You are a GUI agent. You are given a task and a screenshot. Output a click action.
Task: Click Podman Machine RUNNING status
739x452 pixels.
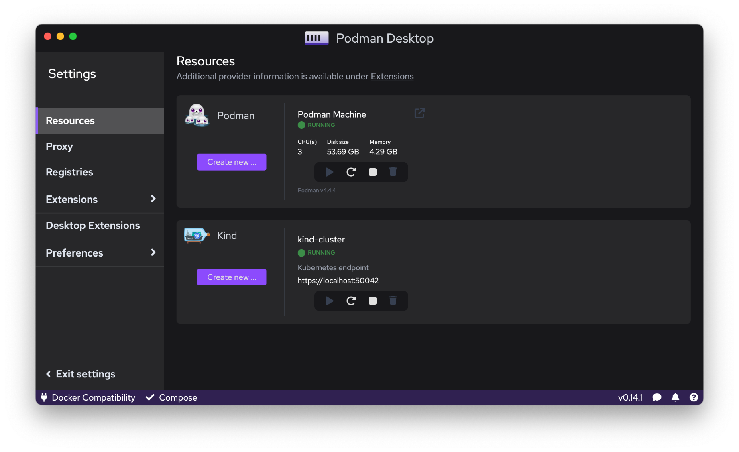(x=316, y=125)
